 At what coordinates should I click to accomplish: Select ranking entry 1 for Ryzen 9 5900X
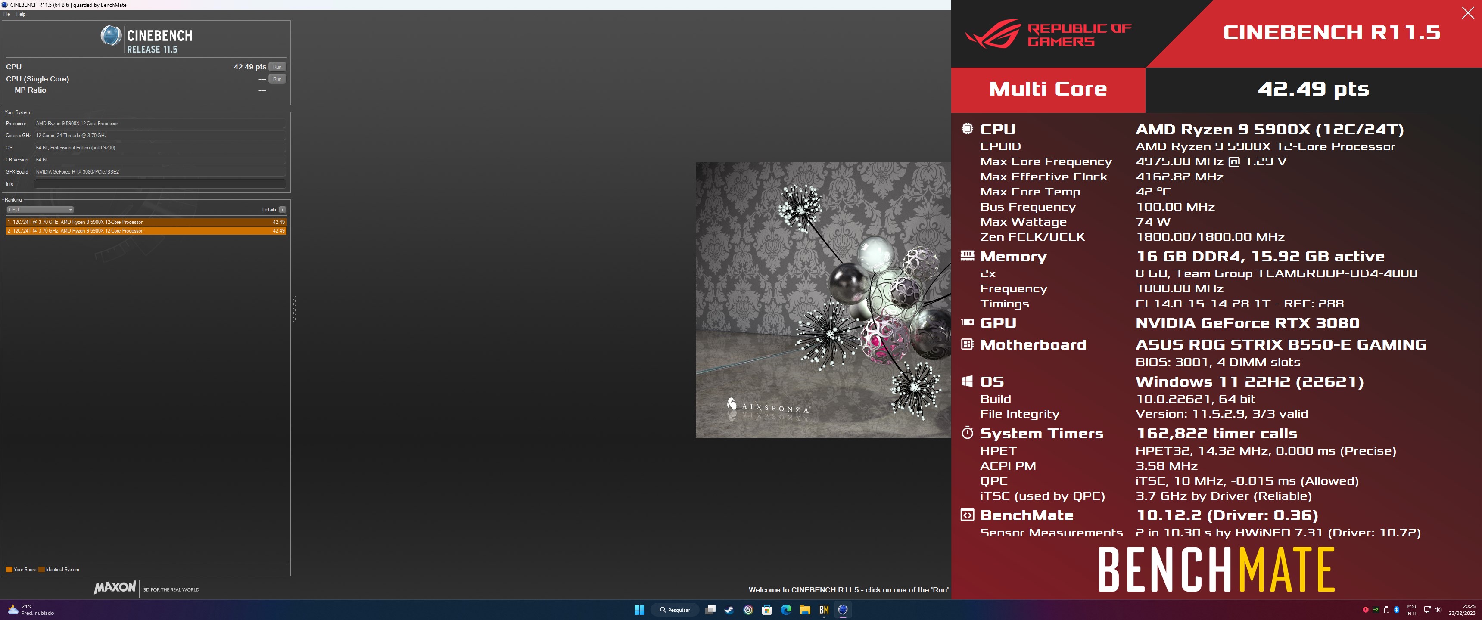point(146,222)
